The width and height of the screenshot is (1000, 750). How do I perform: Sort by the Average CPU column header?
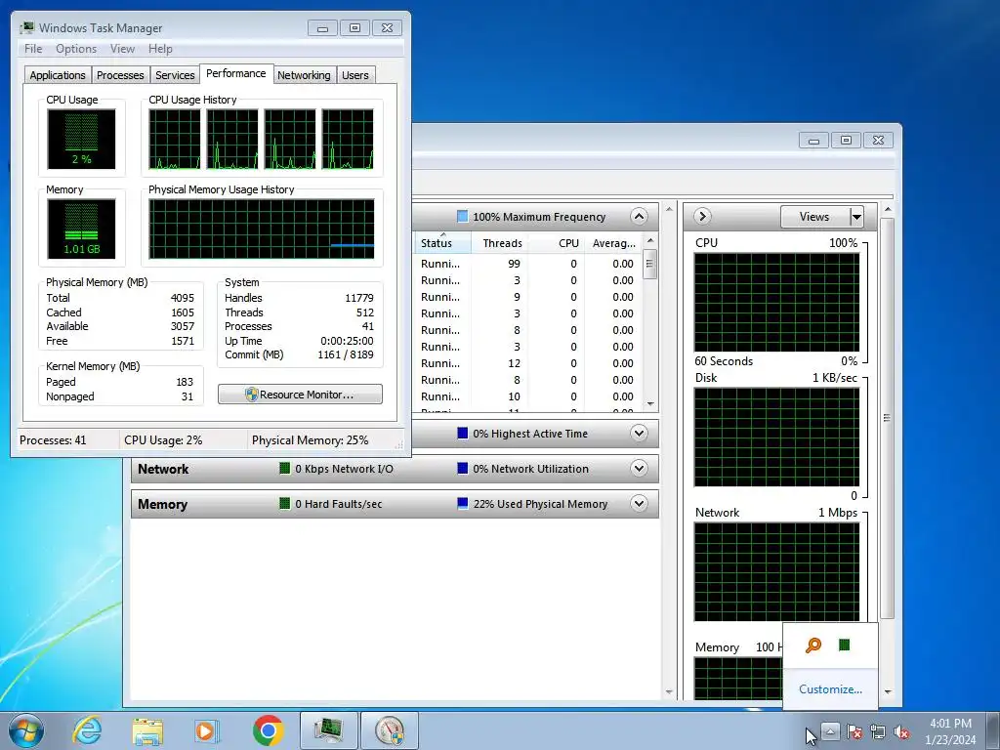613,243
